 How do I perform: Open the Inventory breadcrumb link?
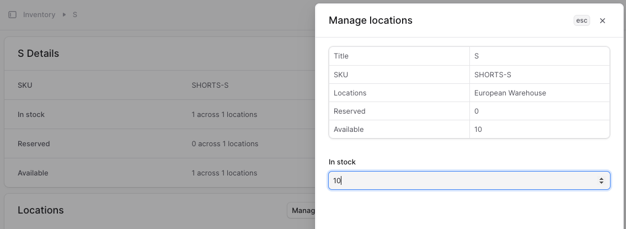coord(39,15)
